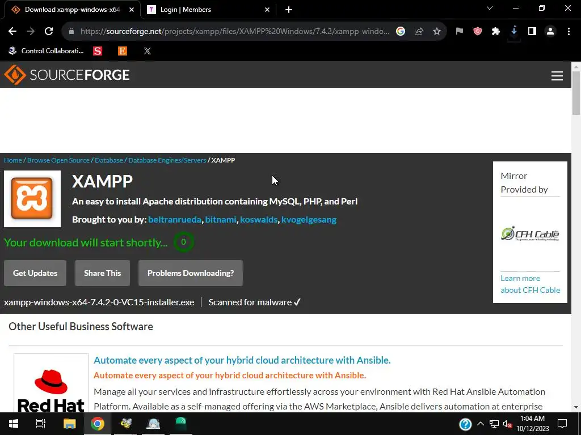Visit kvogelgesang's profile link
The width and height of the screenshot is (581, 435).
[309, 220]
